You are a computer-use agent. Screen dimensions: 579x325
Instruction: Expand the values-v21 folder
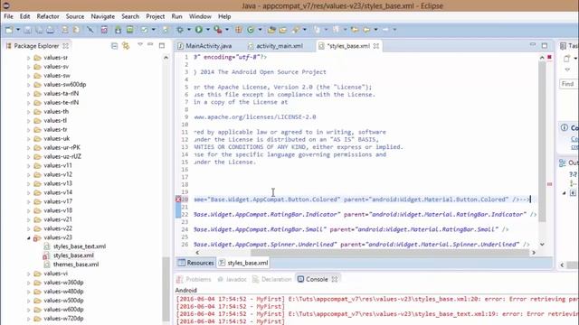pos(28,219)
